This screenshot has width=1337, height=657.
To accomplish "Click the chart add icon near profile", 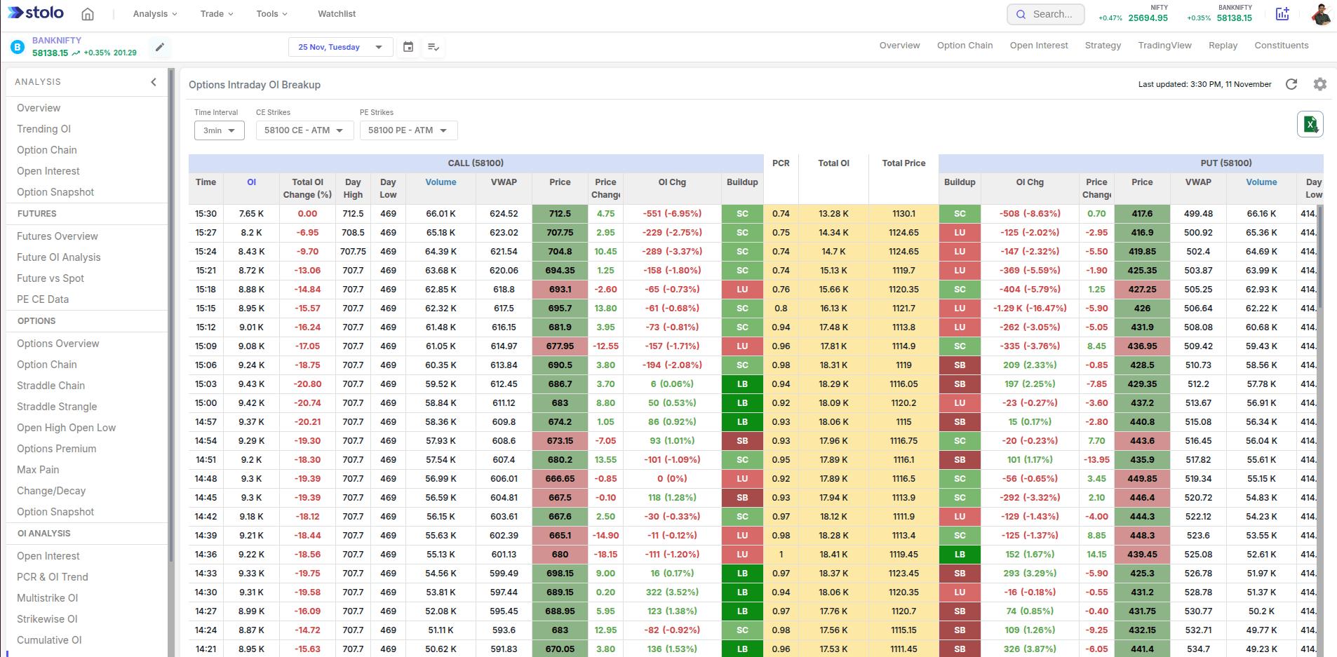I will tap(1282, 14).
